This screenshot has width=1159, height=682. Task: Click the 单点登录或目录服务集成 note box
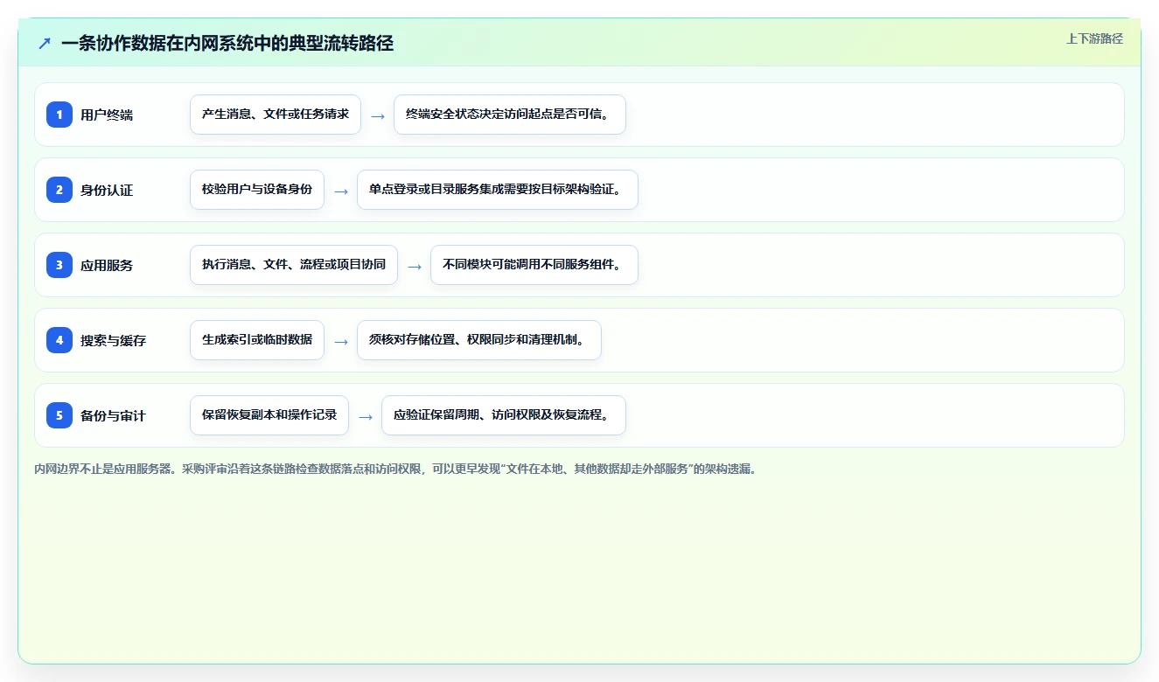click(498, 190)
